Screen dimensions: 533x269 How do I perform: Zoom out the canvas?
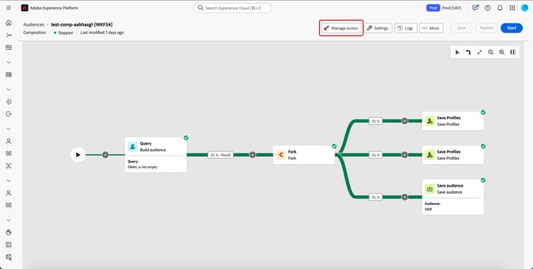[490, 52]
